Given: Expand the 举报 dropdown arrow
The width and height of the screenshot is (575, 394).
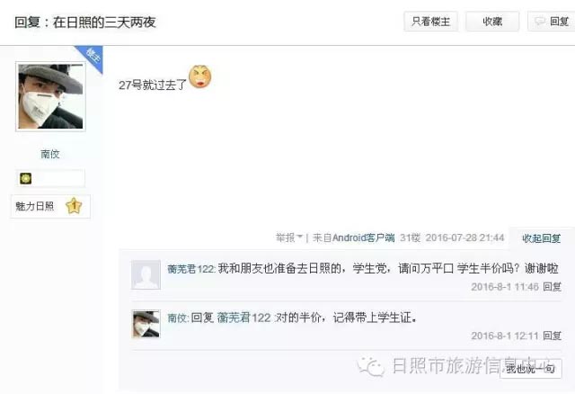Looking at the screenshot, I should coord(299,237).
